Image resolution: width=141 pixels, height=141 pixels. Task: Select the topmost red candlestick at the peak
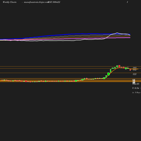tap(119, 66)
